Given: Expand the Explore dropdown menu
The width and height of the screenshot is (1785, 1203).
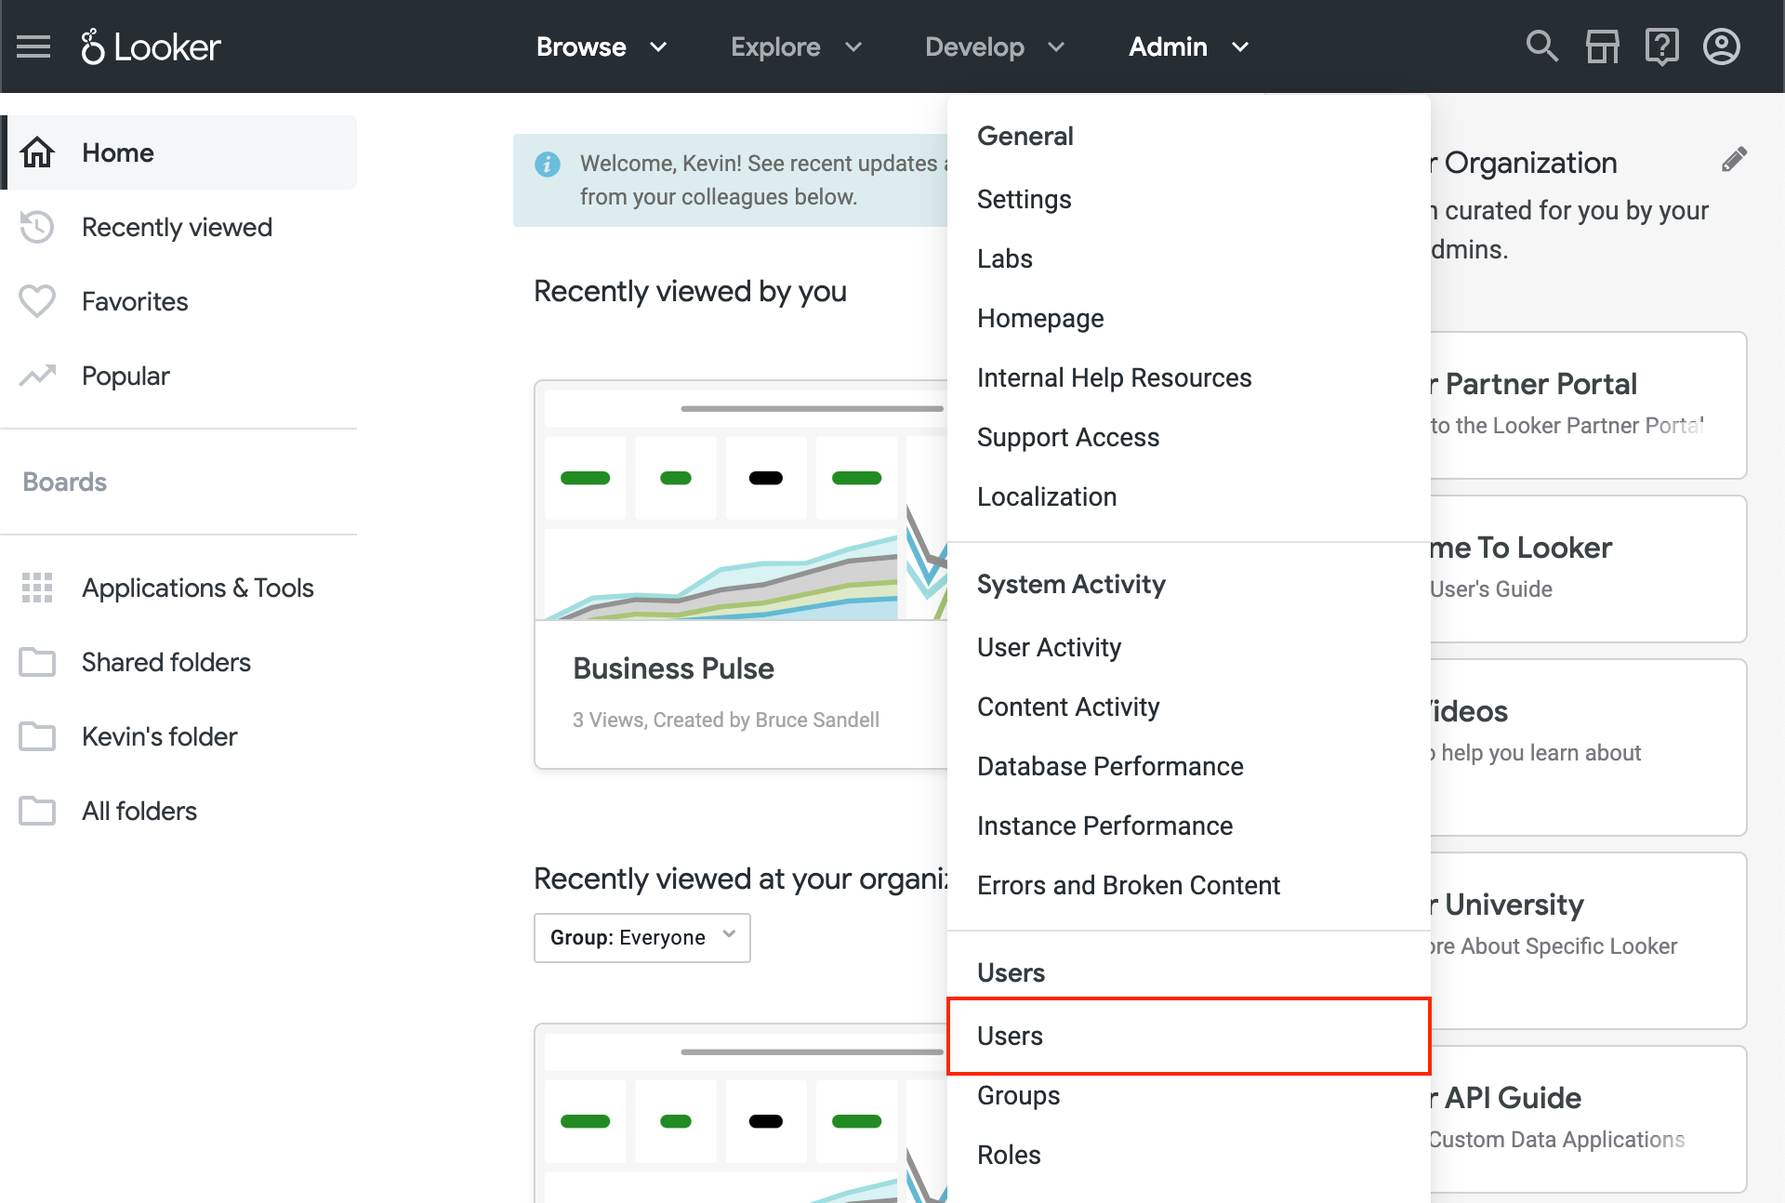Looking at the screenshot, I should [x=796, y=46].
